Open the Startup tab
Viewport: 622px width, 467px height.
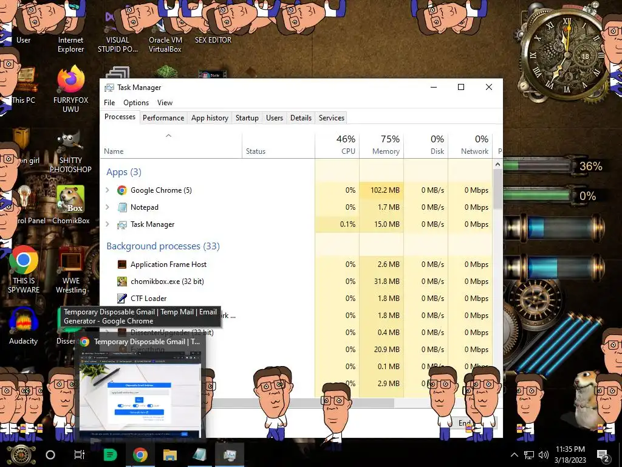[x=247, y=118]
